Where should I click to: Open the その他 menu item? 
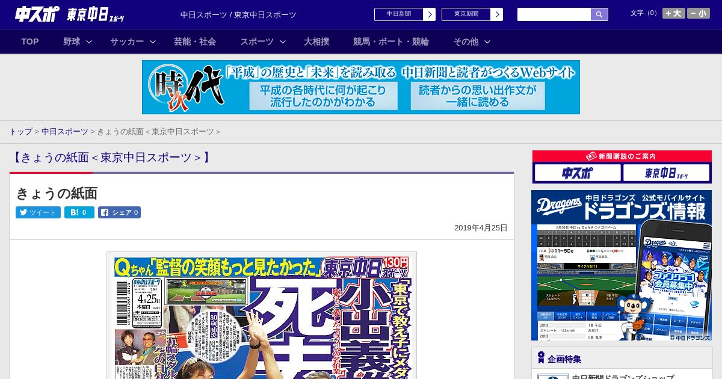pos(466,42)
